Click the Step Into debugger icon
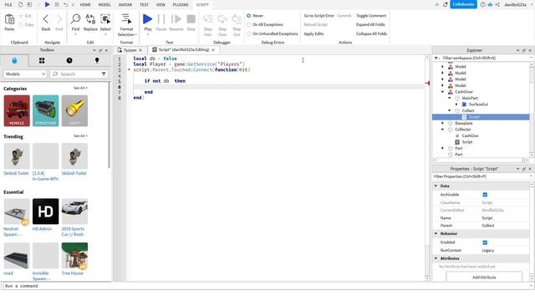 pos(208,19)
